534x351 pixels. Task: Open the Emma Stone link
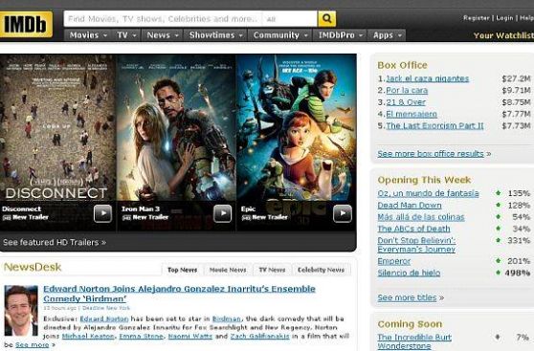[x=142, y=337]
